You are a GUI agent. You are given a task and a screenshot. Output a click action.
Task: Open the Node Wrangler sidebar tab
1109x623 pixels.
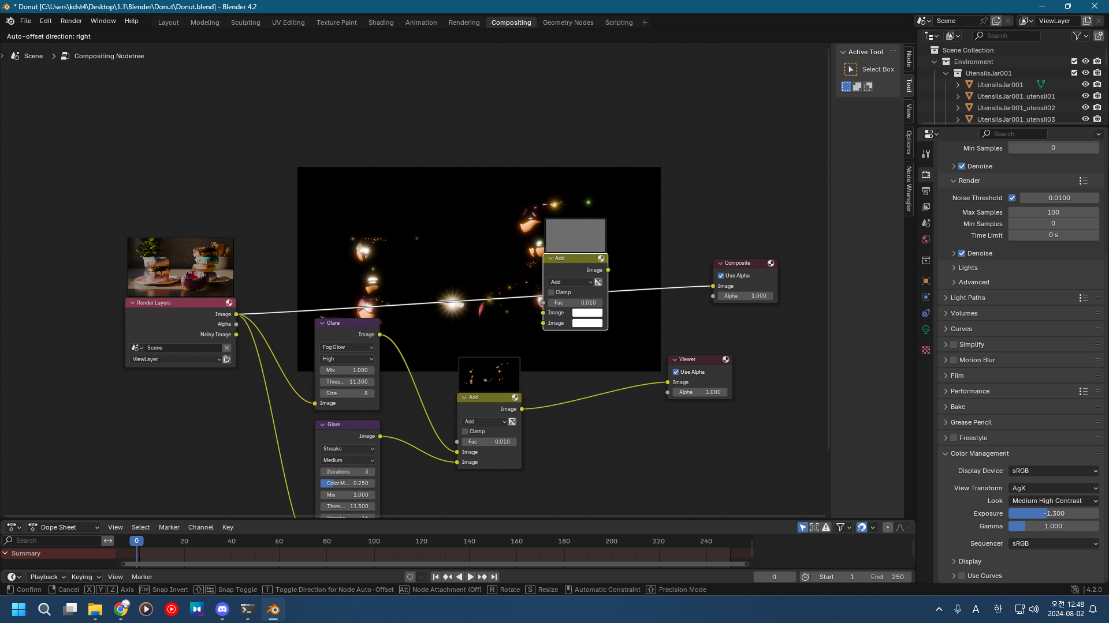click(909, 189)
